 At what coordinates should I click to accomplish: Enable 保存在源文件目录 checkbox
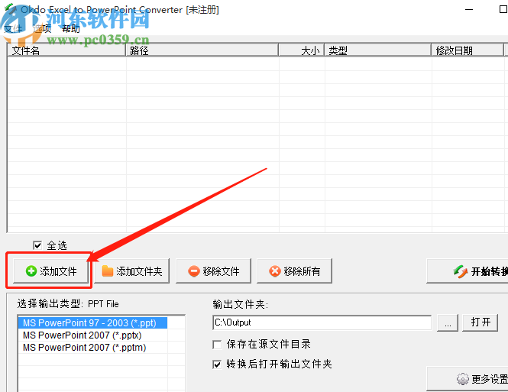click(x=217, y=345)
